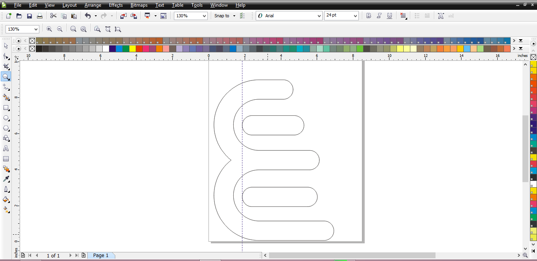
Task: Open the Bitmaps menu
Action: 139,5
